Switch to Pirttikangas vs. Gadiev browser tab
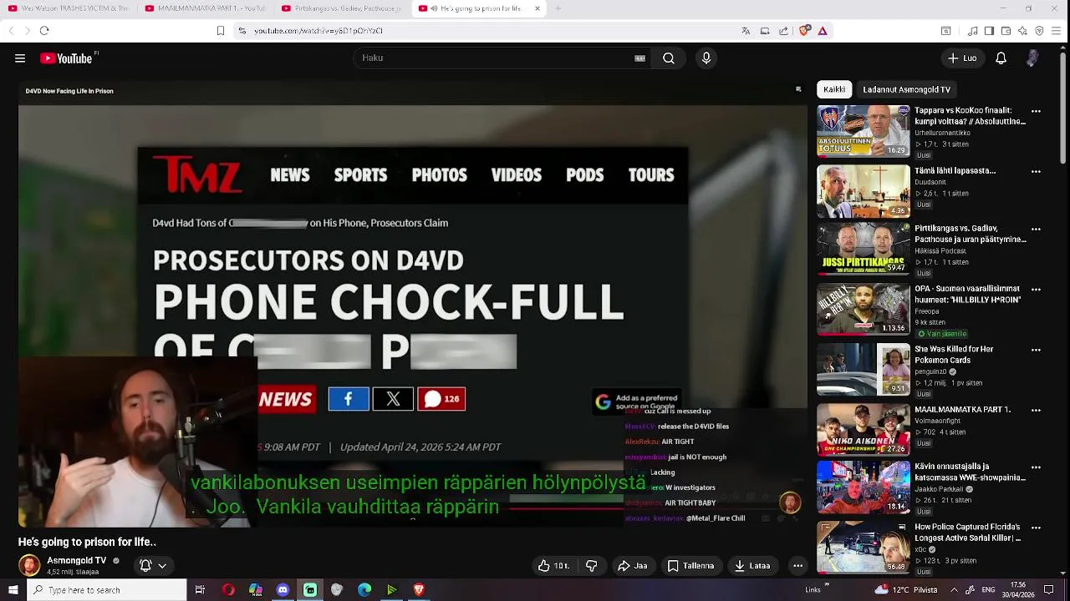The width and height of the screenshot is (1070, 601). click(341, 8)
